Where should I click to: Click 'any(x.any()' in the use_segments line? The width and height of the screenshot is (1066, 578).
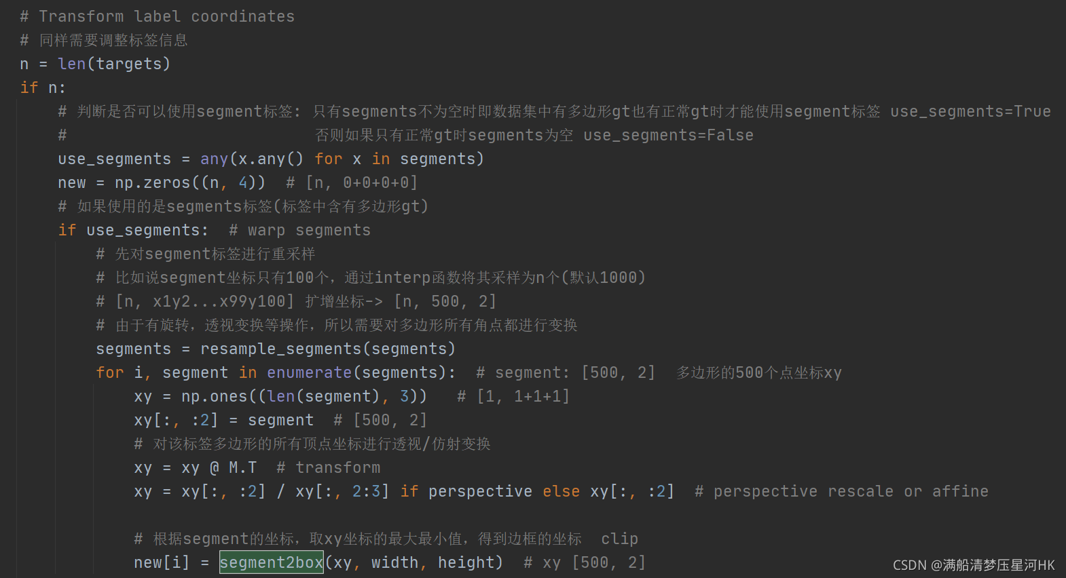[x=252, y=159]
